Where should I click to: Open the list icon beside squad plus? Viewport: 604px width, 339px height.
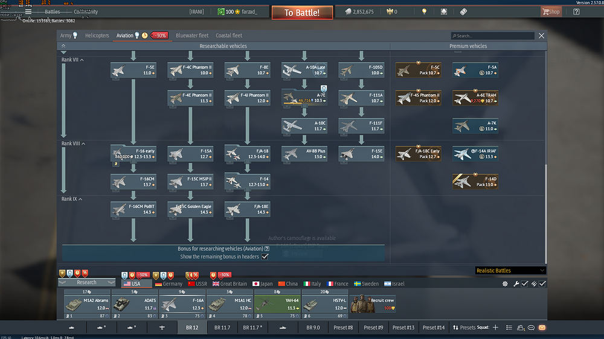click(x=509, y=328)
